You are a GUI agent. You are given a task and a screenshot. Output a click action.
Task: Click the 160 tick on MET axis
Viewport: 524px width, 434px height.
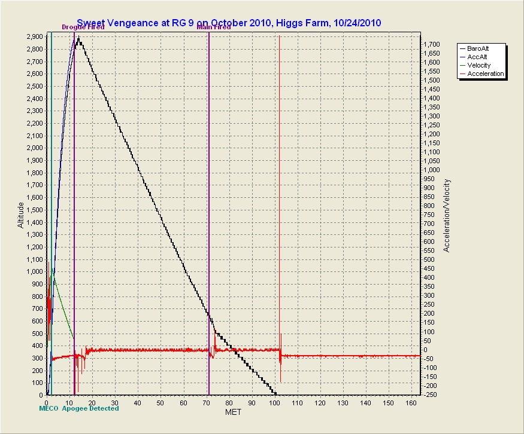click(x=411, y=402)
